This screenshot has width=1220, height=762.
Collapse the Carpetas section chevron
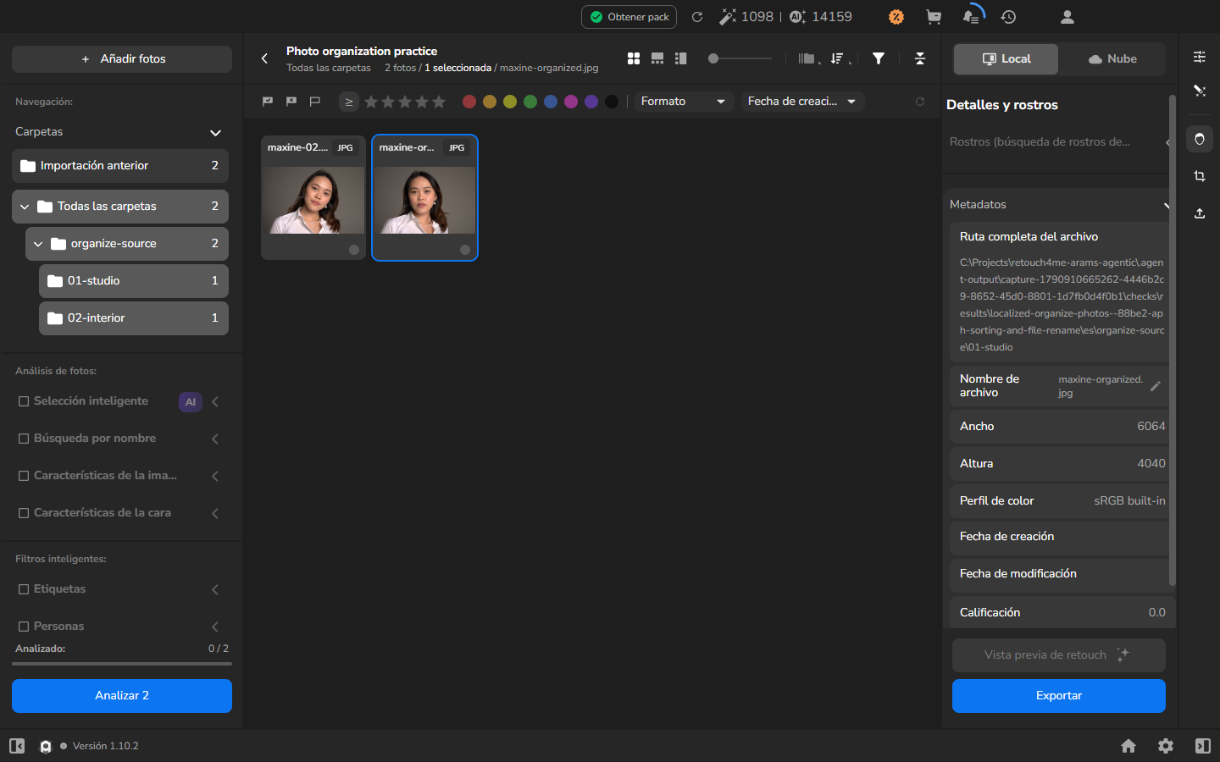click(215, 133)
